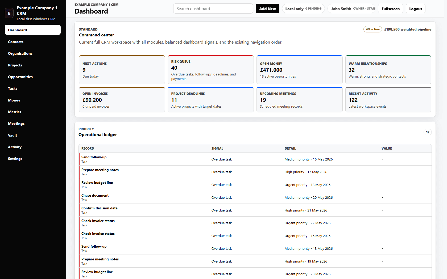Click the Local only pending sync button
Image resolution: width=447 pixels, height=279 pixels.
point(303,9)
